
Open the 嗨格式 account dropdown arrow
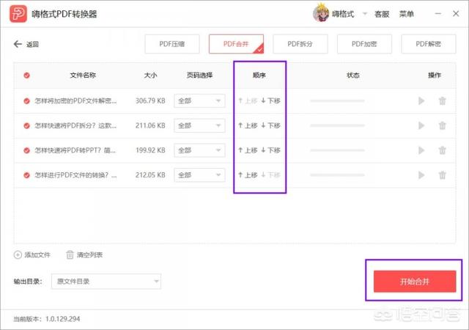365,13
